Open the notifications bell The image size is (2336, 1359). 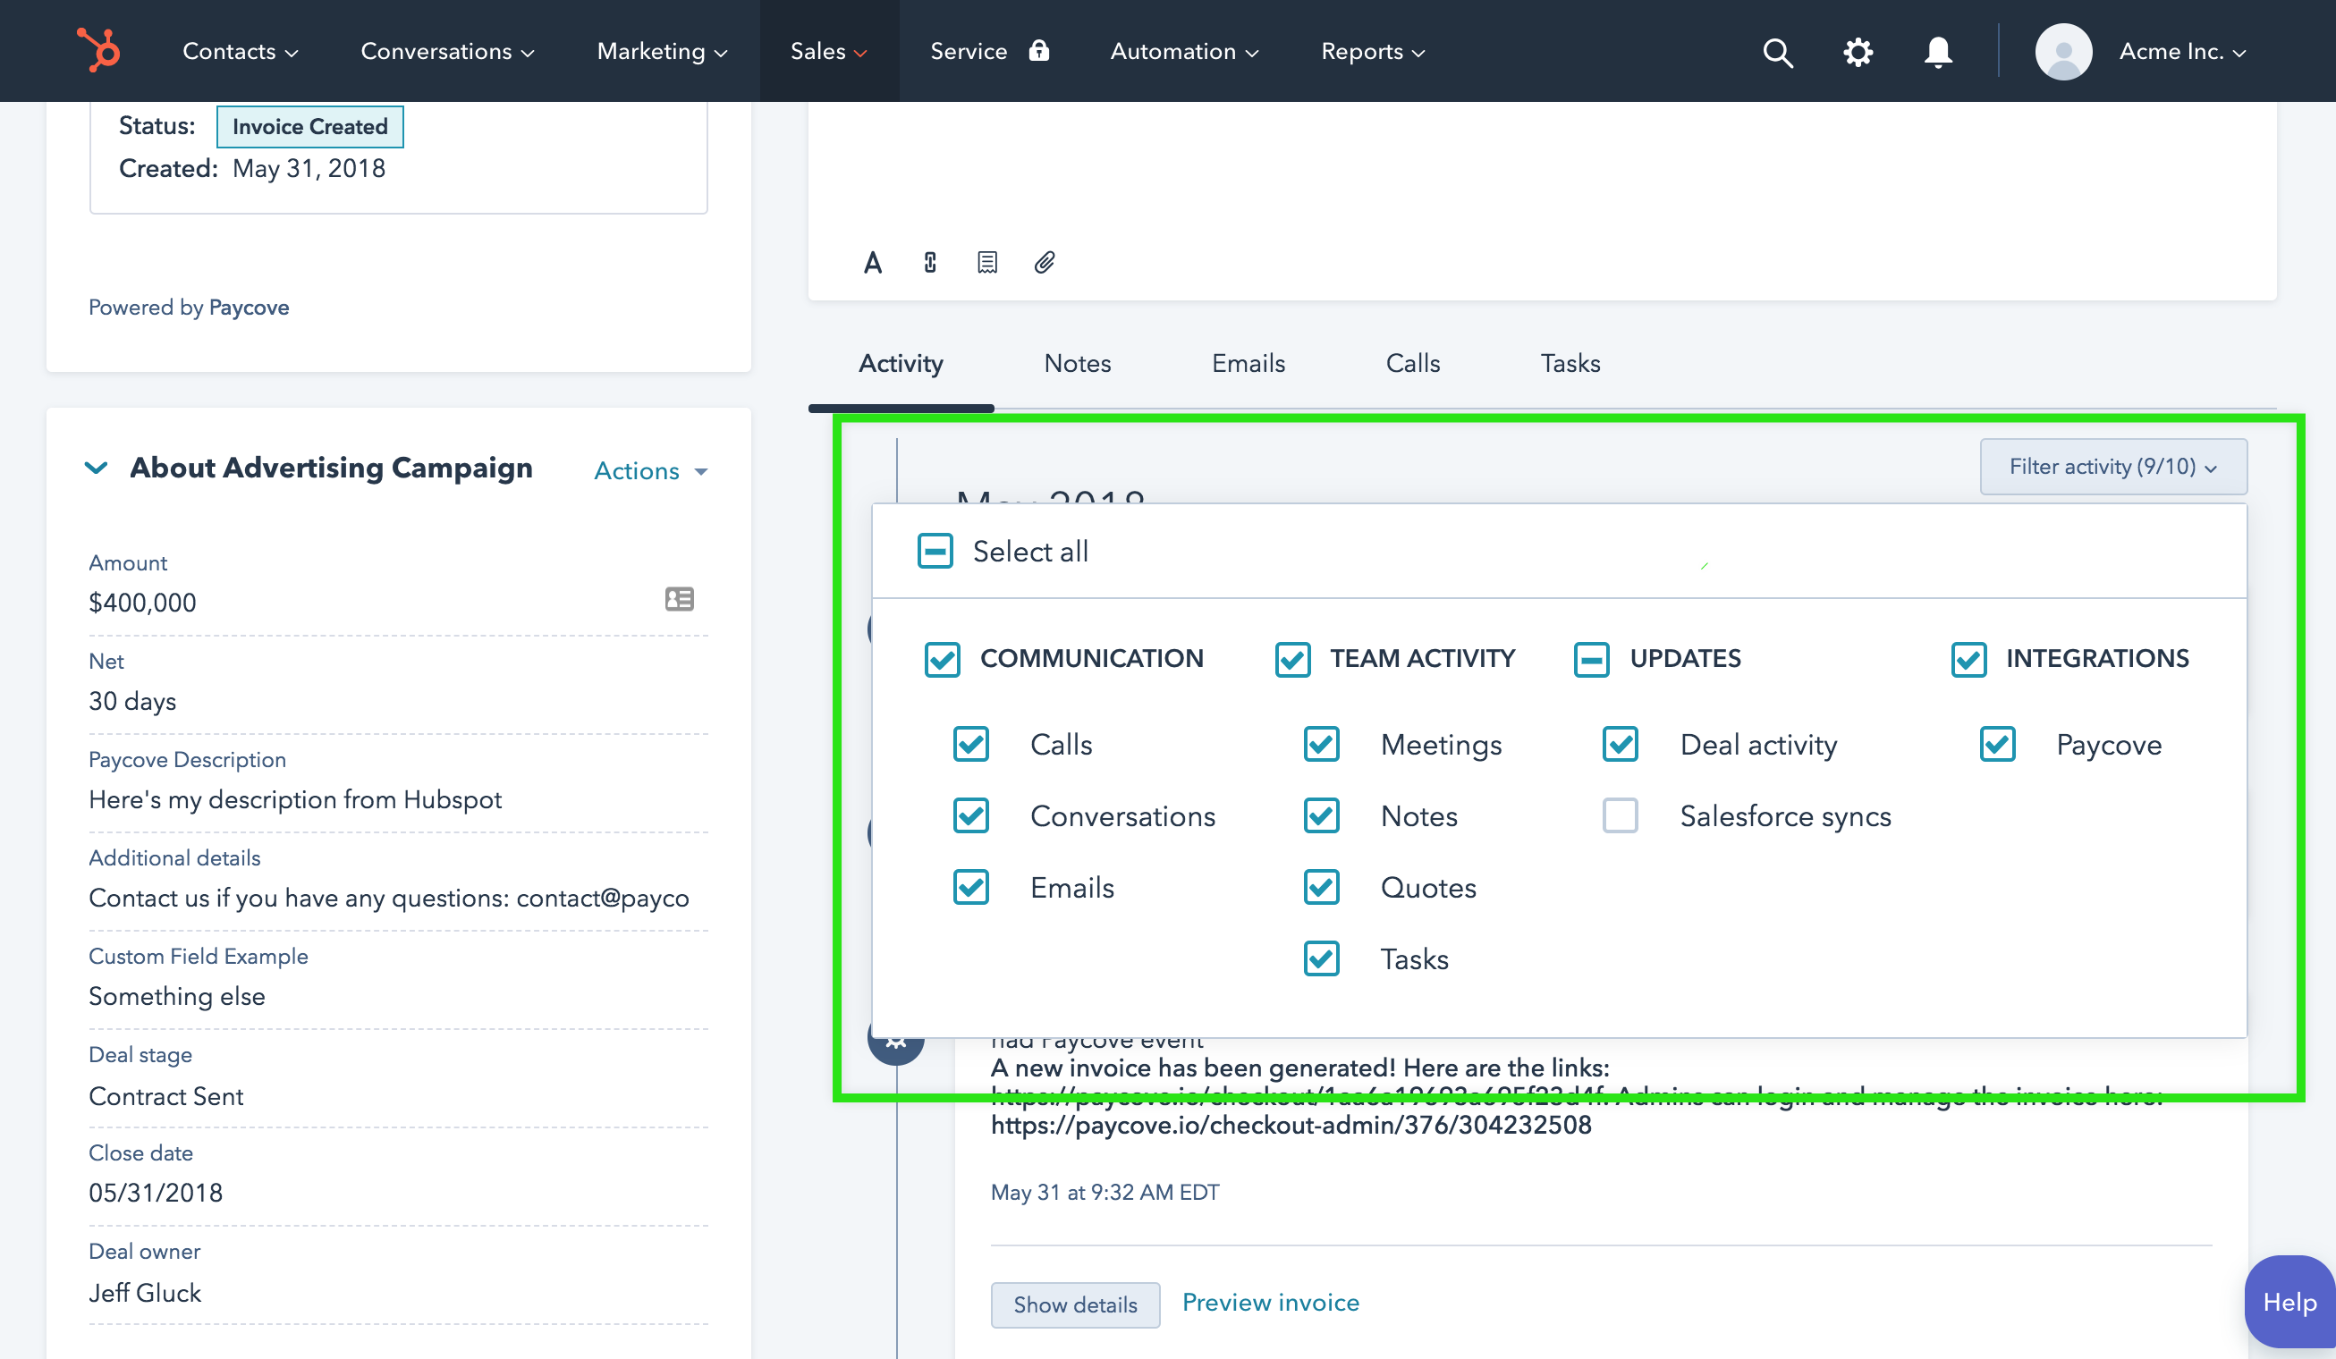point(1937,52)
